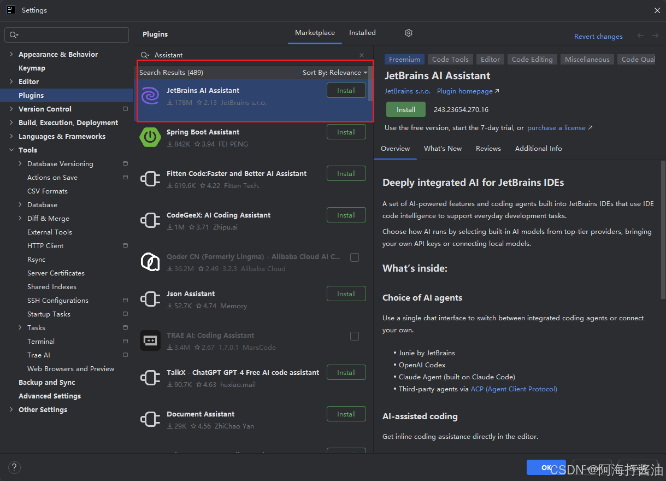Toggle the Qoder CN plugin checkbox

[355, 257]
